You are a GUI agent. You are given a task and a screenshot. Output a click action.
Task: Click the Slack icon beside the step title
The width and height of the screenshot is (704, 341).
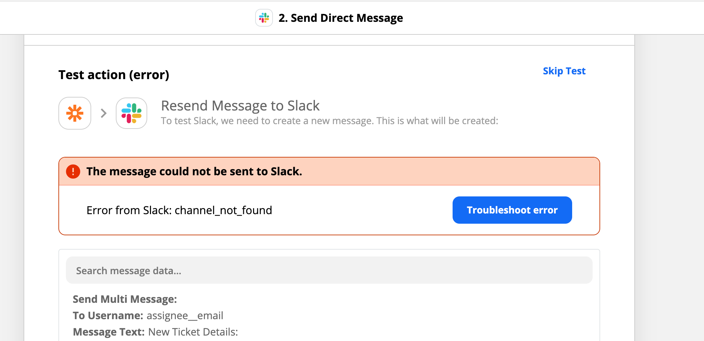pos(264,18)
